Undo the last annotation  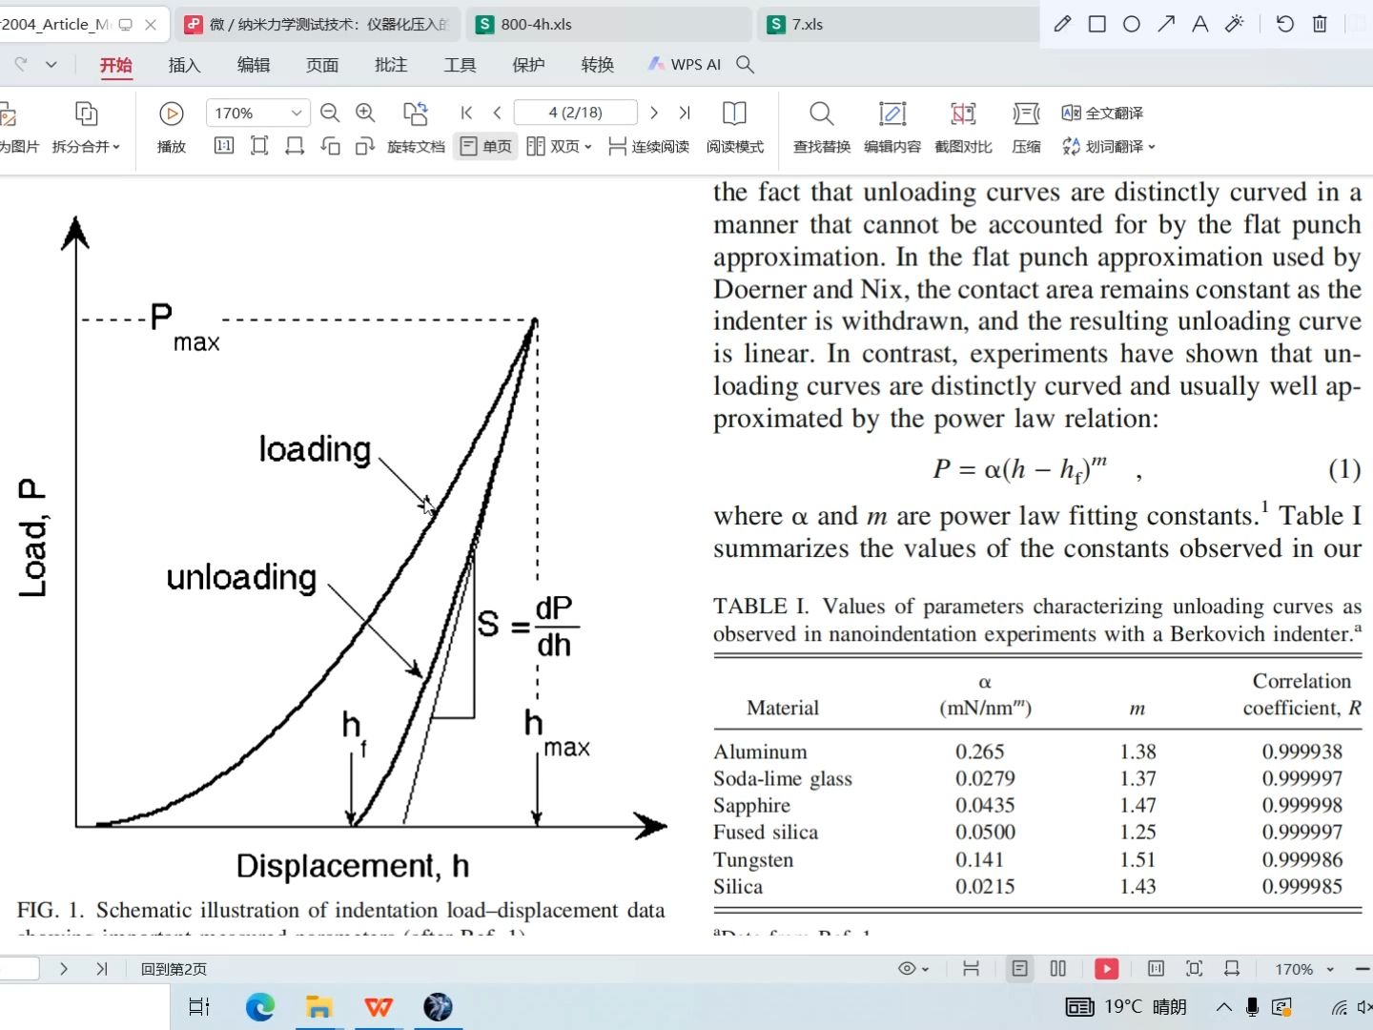[x=1285, y=24]
